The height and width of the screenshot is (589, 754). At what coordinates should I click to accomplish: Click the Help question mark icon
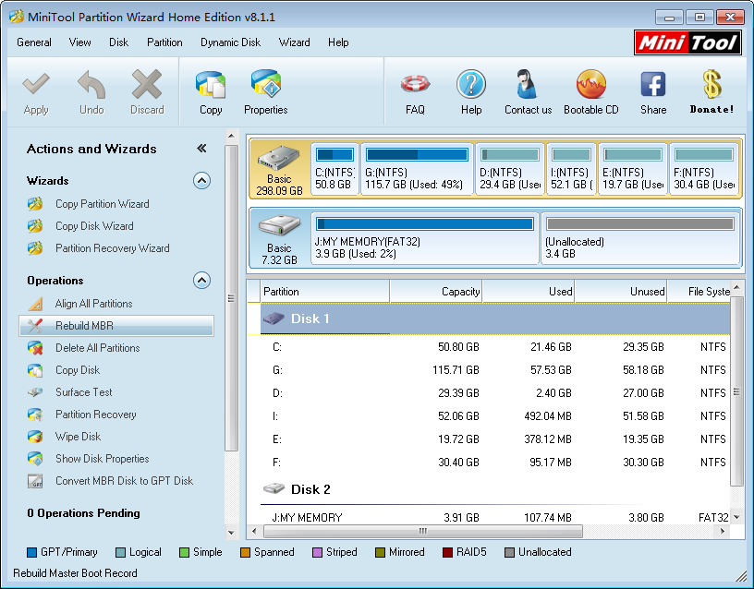point(471,85)
